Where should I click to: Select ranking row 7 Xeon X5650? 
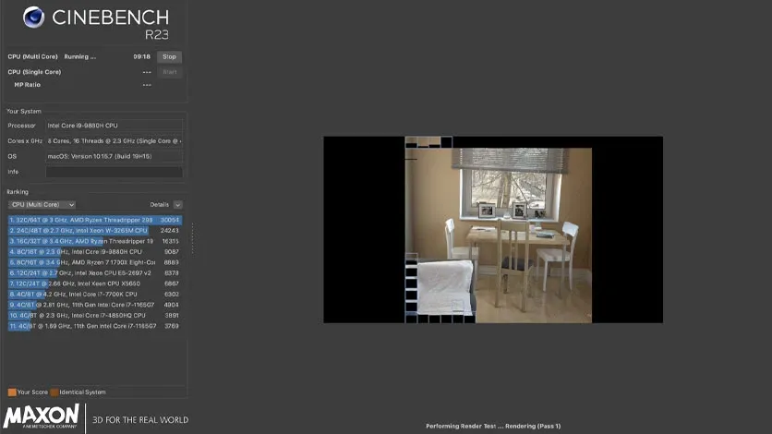(x=95, y=283)
